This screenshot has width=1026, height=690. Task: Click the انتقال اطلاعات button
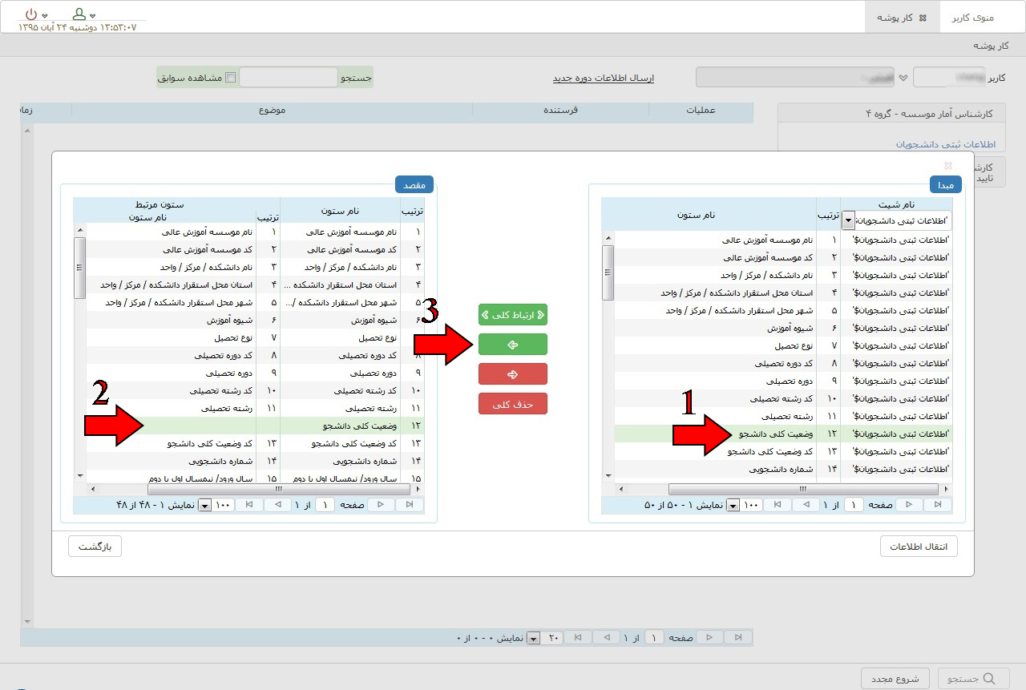click(919, 547)
